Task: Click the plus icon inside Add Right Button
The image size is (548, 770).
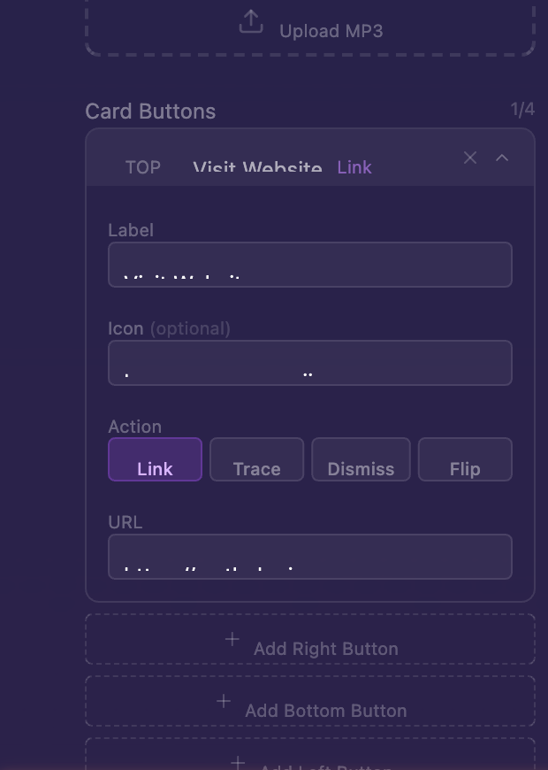Action: coord(232,638)
